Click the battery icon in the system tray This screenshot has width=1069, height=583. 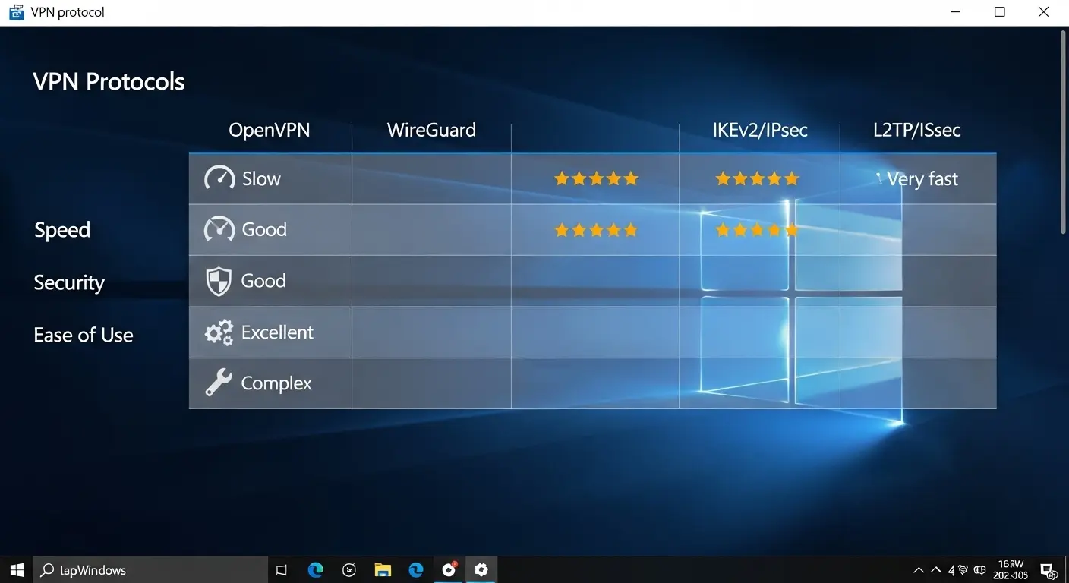(979, 570)
